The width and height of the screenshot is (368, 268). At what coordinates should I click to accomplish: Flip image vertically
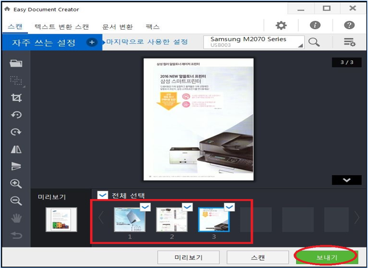(16, 166)
